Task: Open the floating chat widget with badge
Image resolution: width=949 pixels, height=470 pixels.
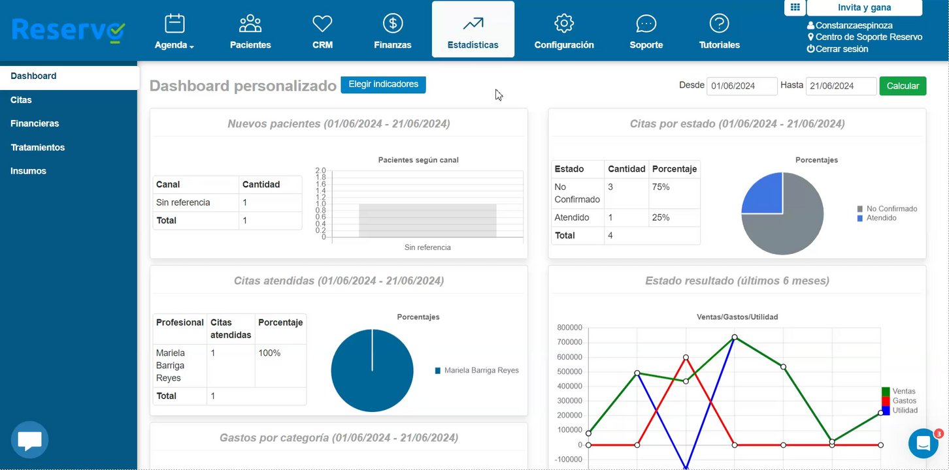Action: 924,443
